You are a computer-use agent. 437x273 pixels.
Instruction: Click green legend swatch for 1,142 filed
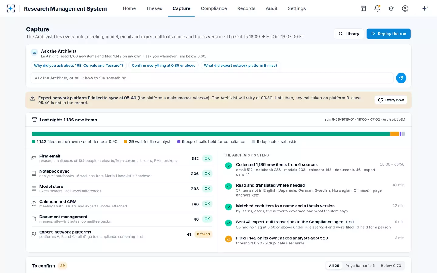point(33,142)
